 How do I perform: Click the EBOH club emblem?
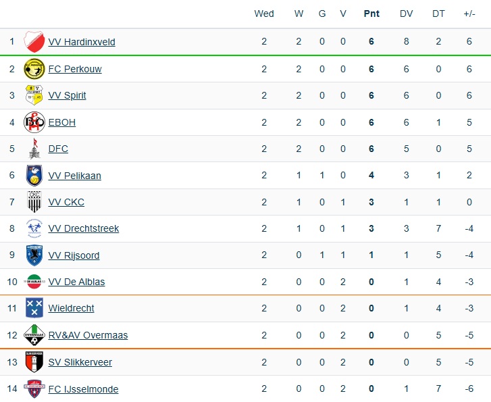(x=34, y=122)
